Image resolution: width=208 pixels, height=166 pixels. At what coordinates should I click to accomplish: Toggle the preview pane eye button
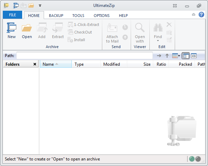[x=194, y=56]
